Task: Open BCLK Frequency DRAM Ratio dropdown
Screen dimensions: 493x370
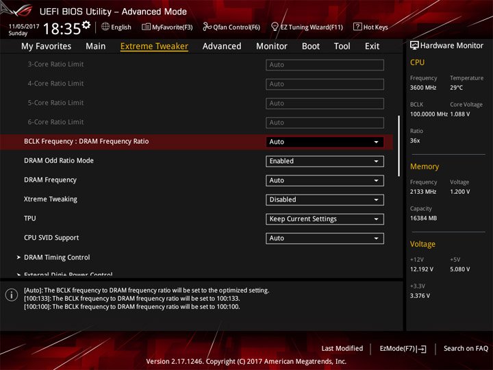Action: [x=325, y=142]
